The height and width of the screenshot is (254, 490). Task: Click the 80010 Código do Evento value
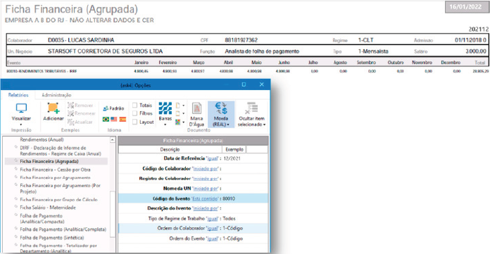(229, 198)
